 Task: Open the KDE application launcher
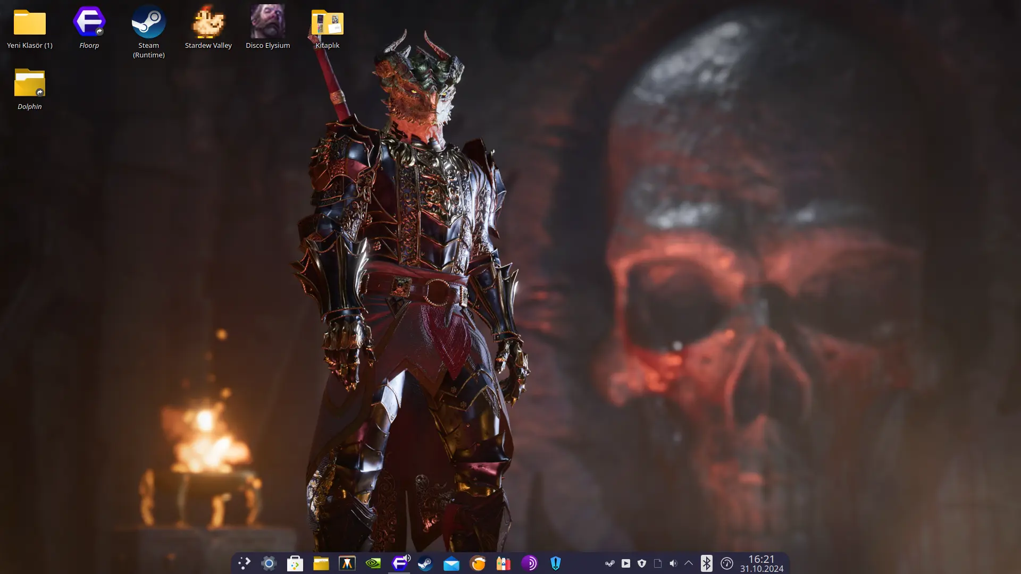click(244, 563)
